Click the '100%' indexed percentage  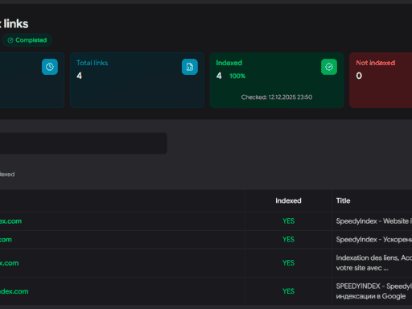(x=237, y=76)
